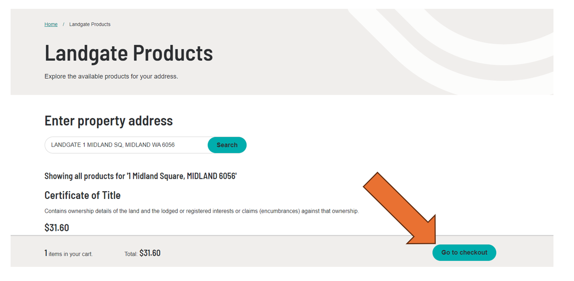Click 'Explore the available products' subtitle
The width and height of the screenshot is (574, 281).
(111, 76)
